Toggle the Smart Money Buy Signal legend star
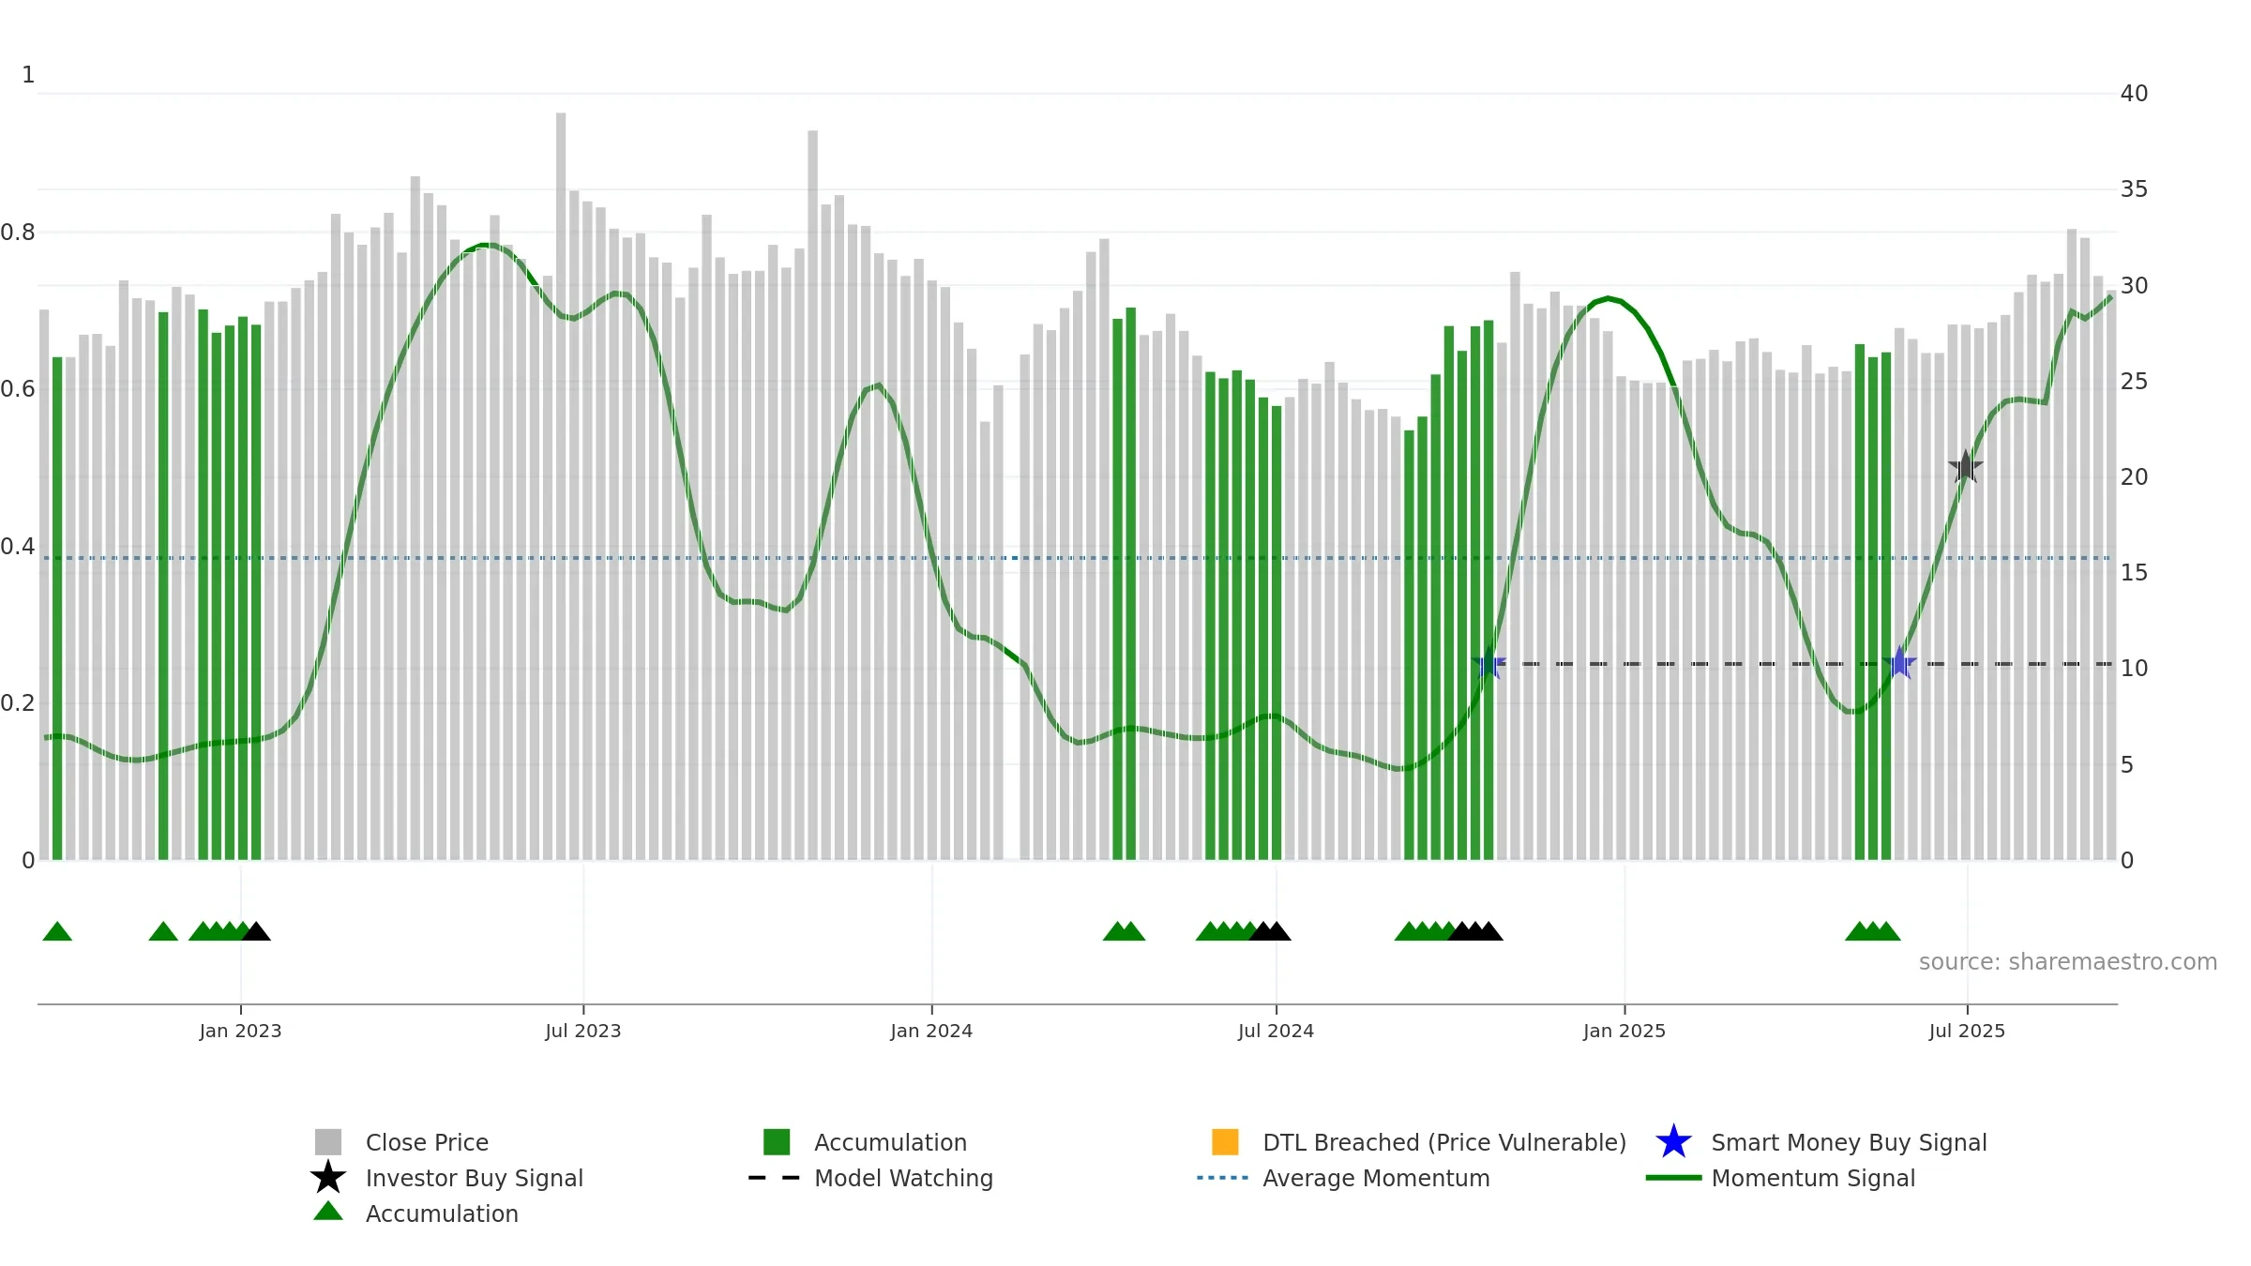The height and width of the screenshot is (1266, 2251). [x=1673, y=1142]
